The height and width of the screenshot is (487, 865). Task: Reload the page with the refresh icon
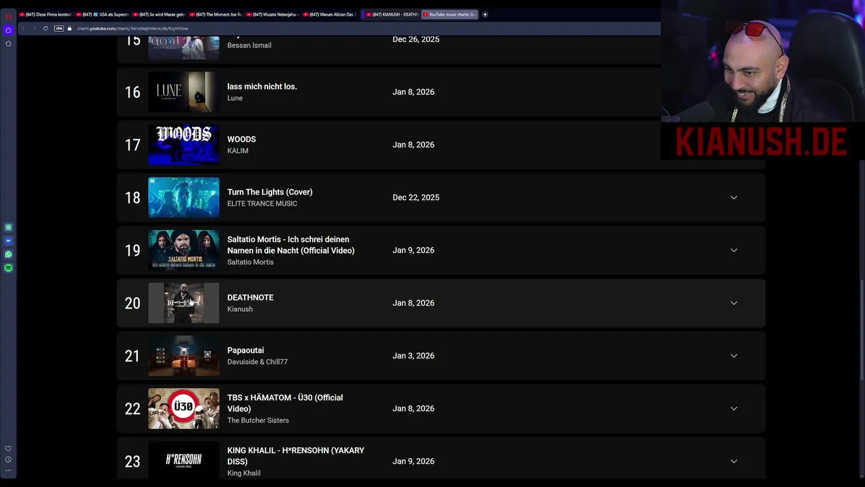(x=45, y=28)
